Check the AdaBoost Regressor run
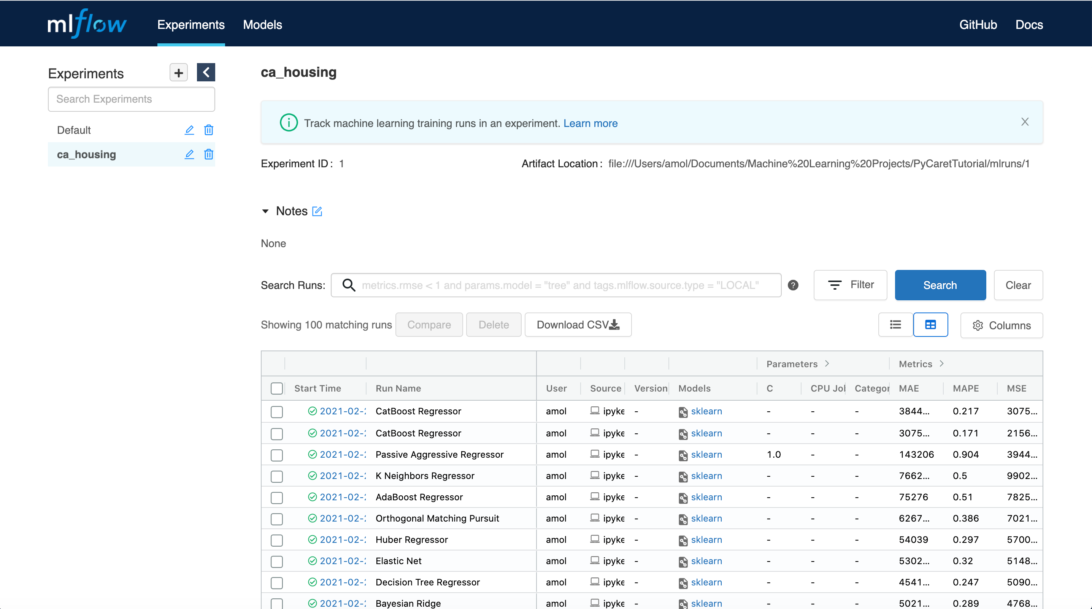Screen dimensions: 1092x609 tap(277, 498)
